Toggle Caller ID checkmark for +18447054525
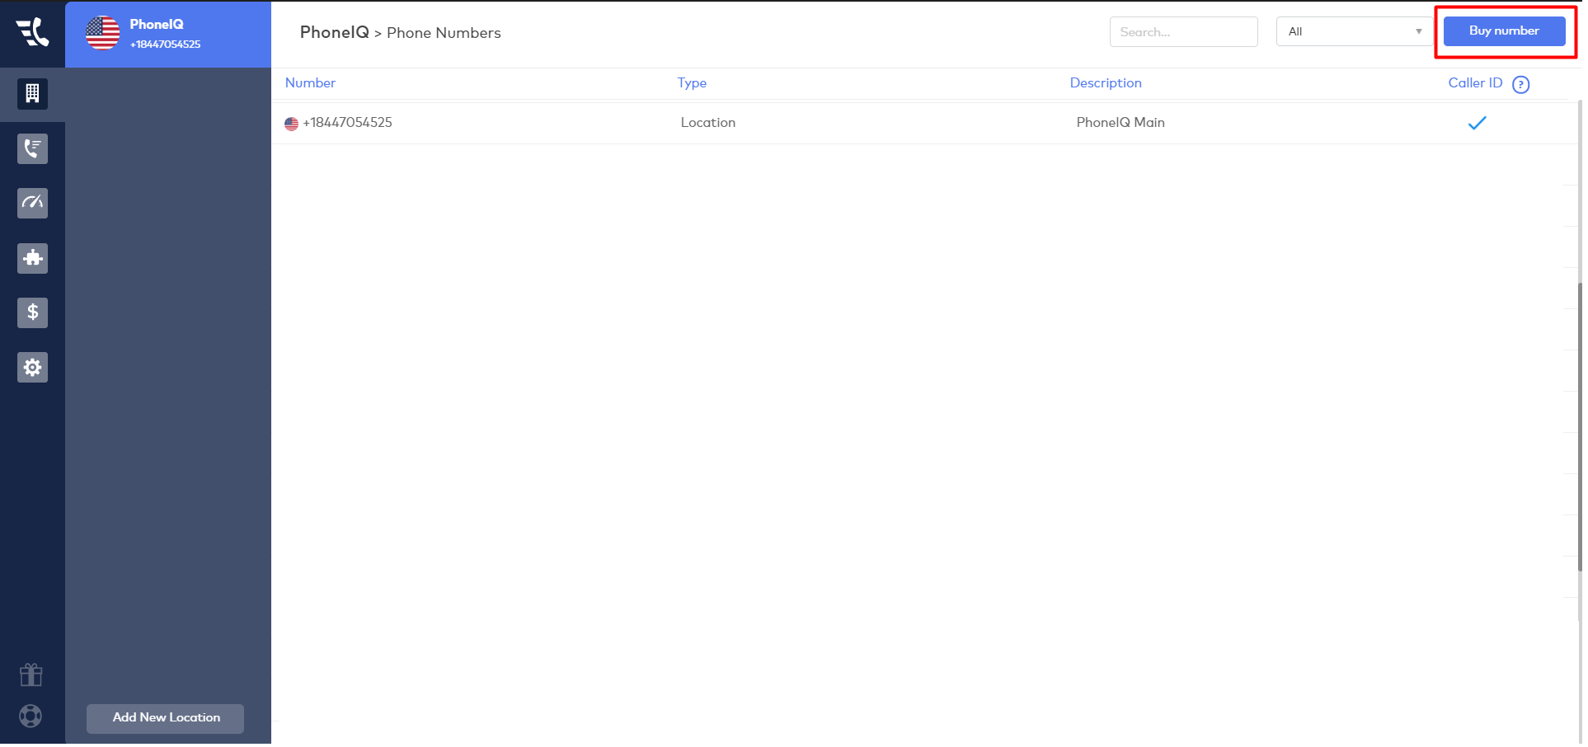This screenshot has width=1588, height=747. tap(1477, 123)
